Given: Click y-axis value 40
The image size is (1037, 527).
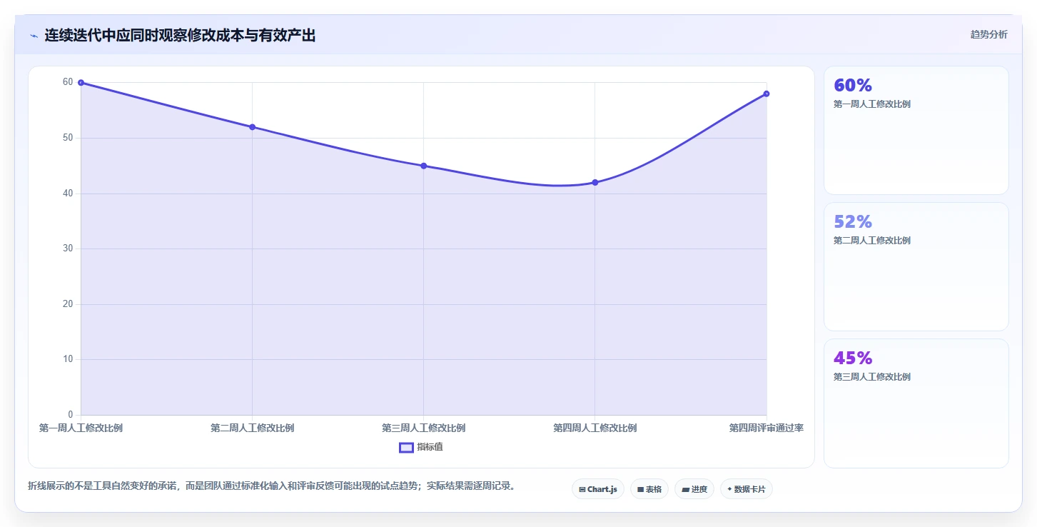Looking at the screenshot, I should click(x=68, y=194).
